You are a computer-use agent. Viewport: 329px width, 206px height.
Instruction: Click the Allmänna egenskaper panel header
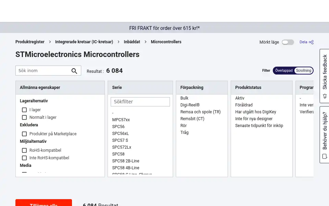click(60, 88)
